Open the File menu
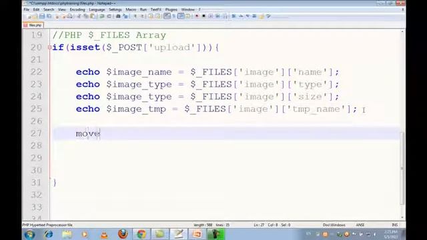The width and height of the screenshot is (427, 240). tap(27, 9)
